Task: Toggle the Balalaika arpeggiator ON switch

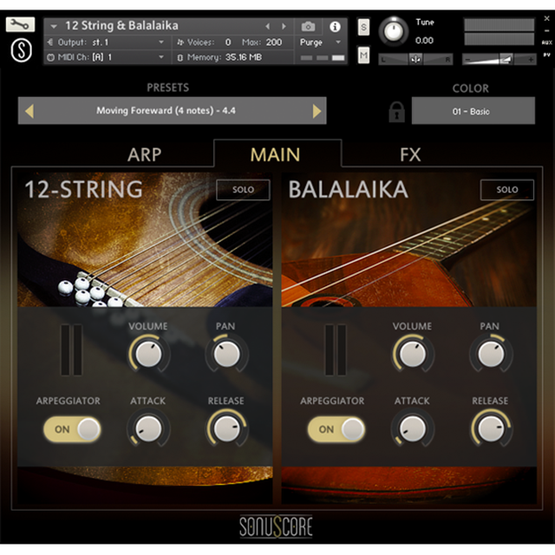Action: [336, 428]
